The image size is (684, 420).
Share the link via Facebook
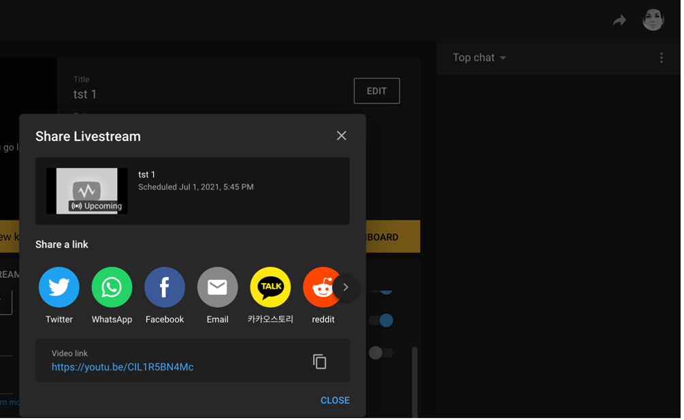[165, 287]
